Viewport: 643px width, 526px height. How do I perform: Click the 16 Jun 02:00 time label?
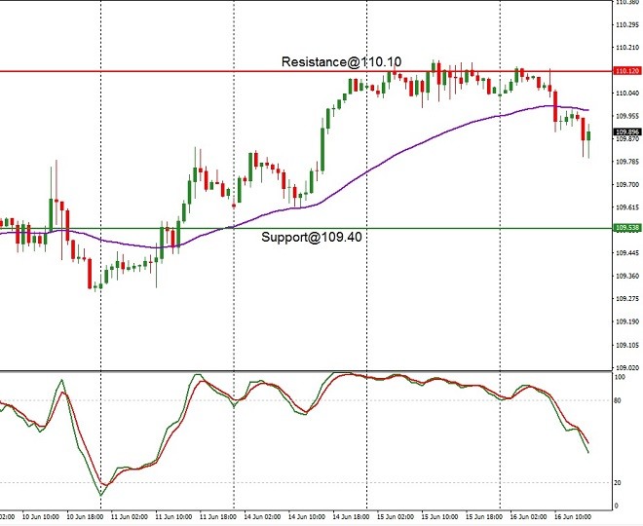coord(529,516)
